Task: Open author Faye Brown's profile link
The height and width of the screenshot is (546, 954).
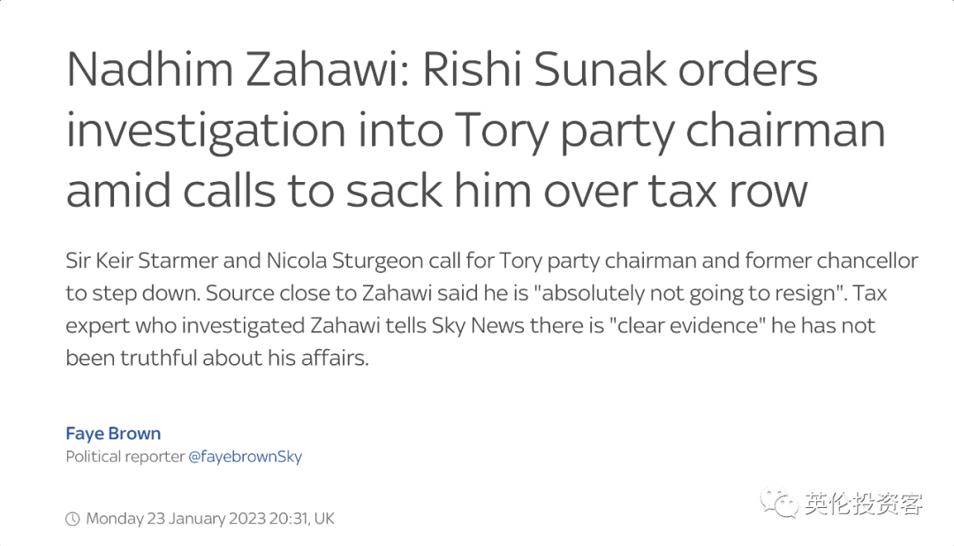Action: point(113,434)
